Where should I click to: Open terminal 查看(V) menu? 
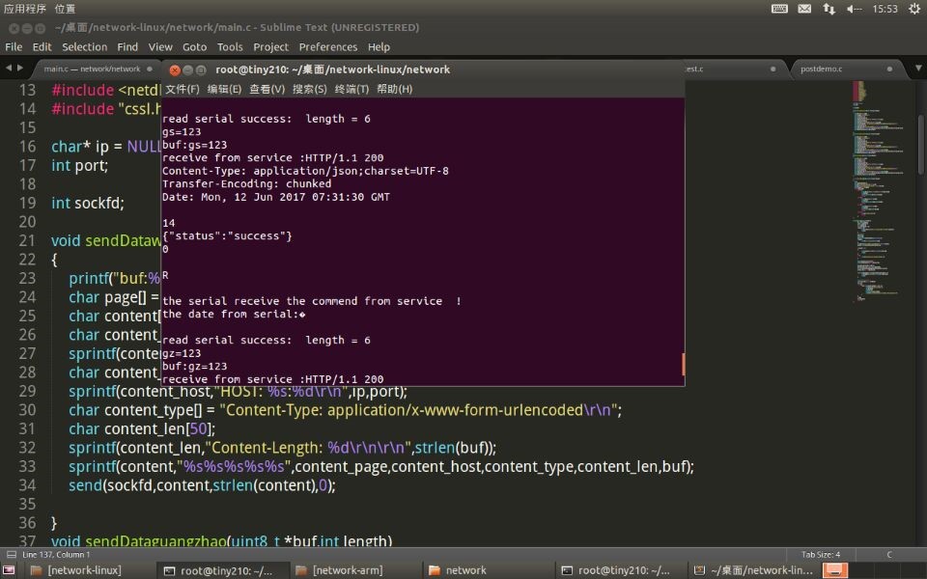267,89
